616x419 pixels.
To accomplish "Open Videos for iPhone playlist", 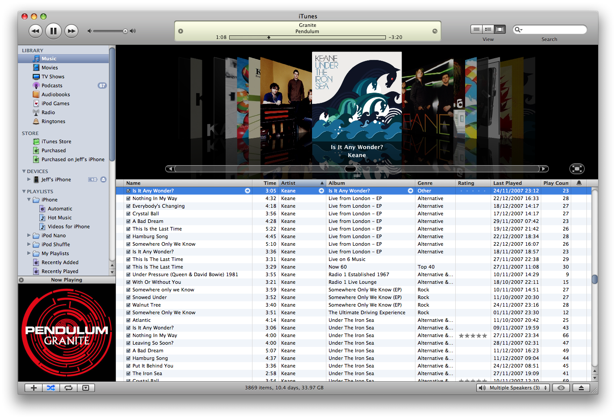I will (64, 227).
